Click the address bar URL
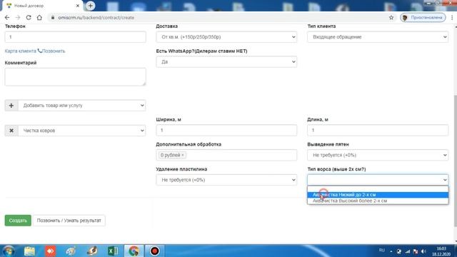This screenshot has height=257, width=457. (x=96, y=17)
